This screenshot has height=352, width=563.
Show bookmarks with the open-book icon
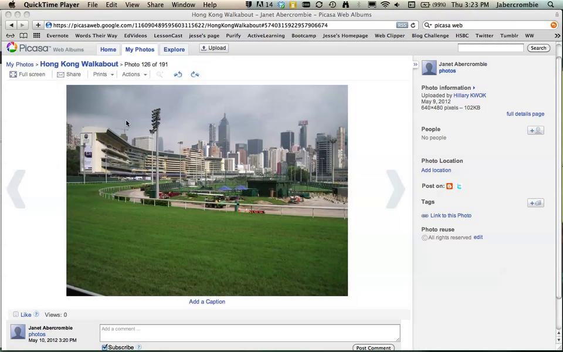23,36
